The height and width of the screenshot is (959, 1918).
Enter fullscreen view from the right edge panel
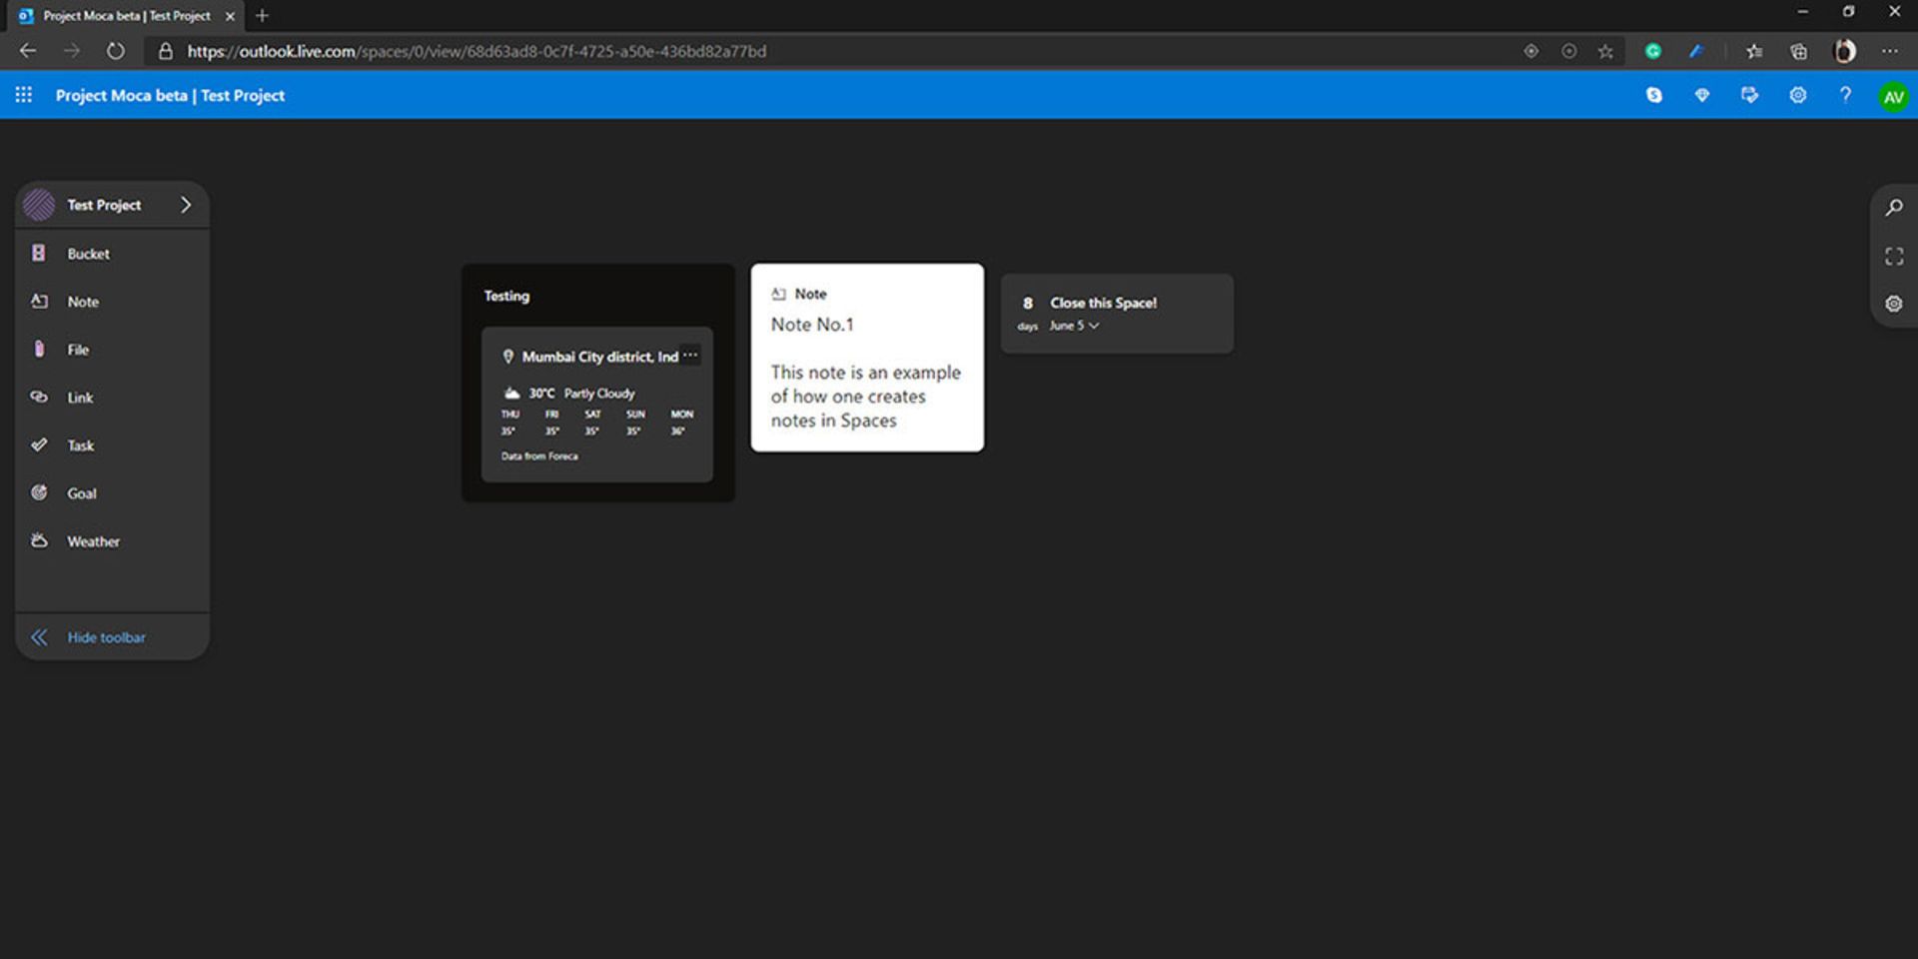tap(1893, 256)
